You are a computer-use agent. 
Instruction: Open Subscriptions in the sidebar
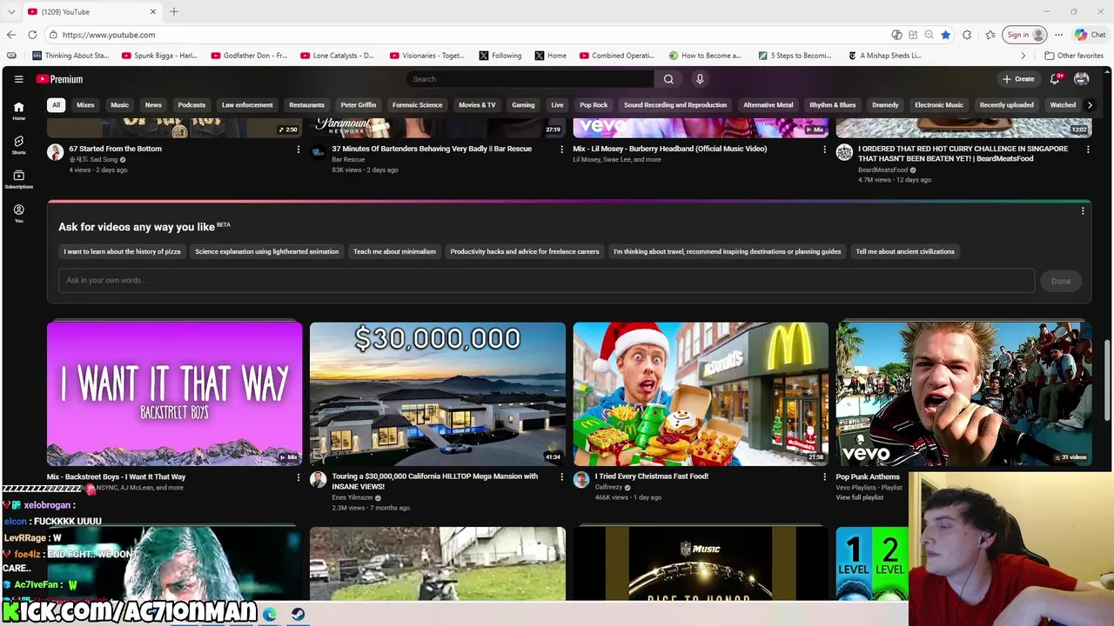pyautogui.click(x=18, y=179)
